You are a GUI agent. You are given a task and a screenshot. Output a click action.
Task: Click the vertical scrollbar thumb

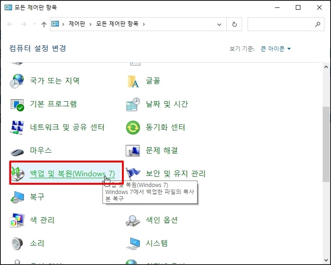click(326, 144)
